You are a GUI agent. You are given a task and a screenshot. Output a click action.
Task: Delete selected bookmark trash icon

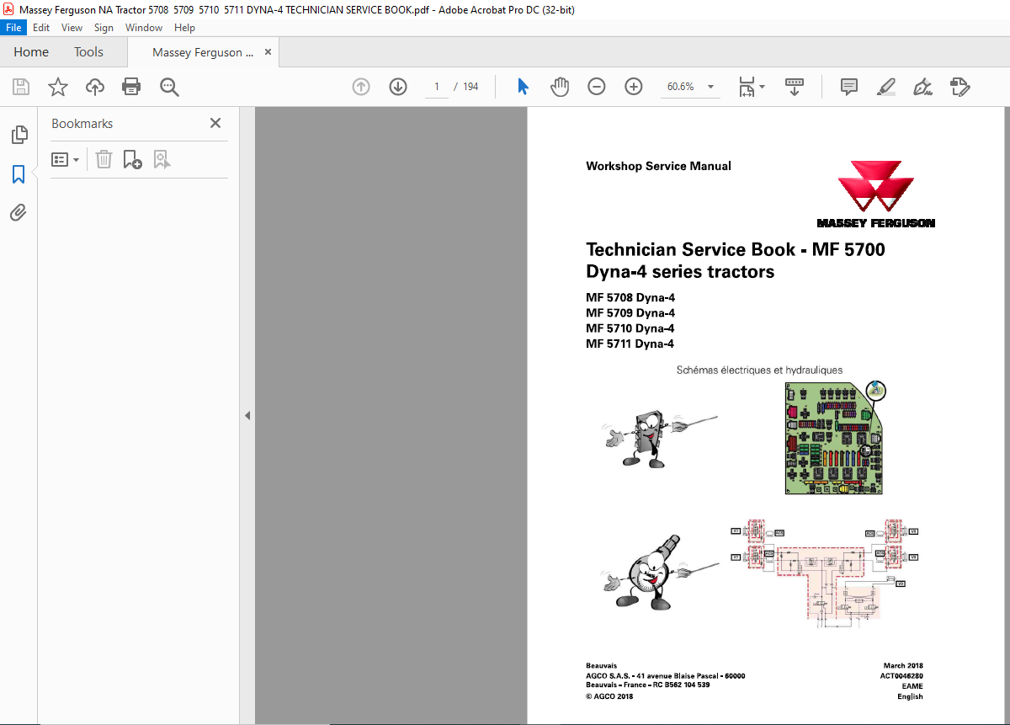click(104, 159)
